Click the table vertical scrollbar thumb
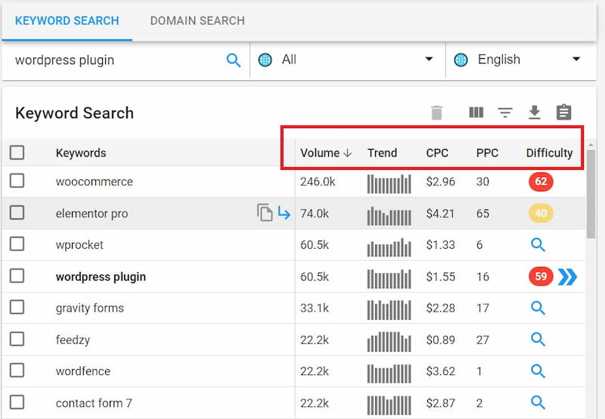Viewport: 605px width, 419px height. tap(591, 194)
